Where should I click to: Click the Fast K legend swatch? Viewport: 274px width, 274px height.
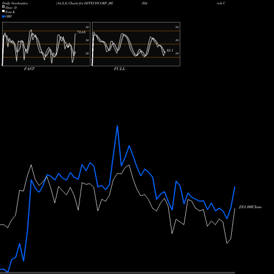pyautogui.click(x=3, y=12)
